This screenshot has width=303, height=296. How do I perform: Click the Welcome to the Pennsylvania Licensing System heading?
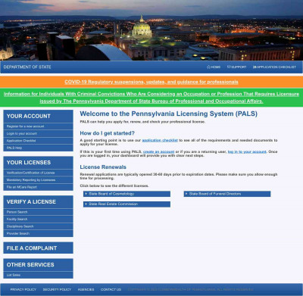point(168,114)
